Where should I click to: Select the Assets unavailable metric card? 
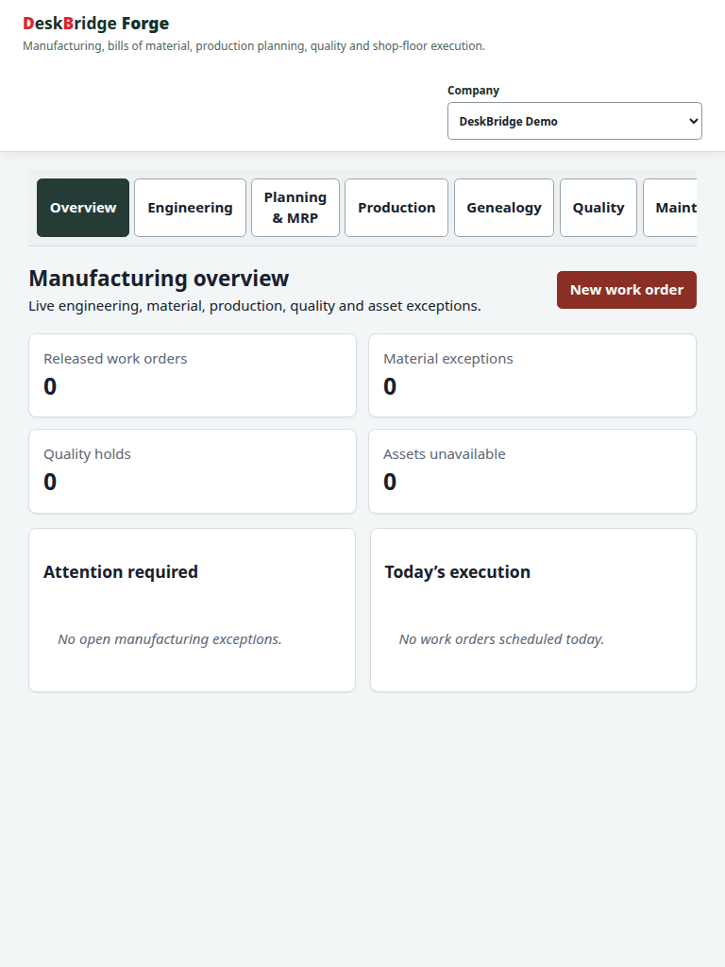click(x=532, y=471)
